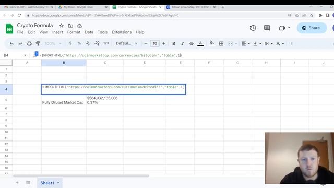Open the horizontal align dropdown
Viewport: 334px width, 188px height.
pyautogui.click(x=246, y=44)
